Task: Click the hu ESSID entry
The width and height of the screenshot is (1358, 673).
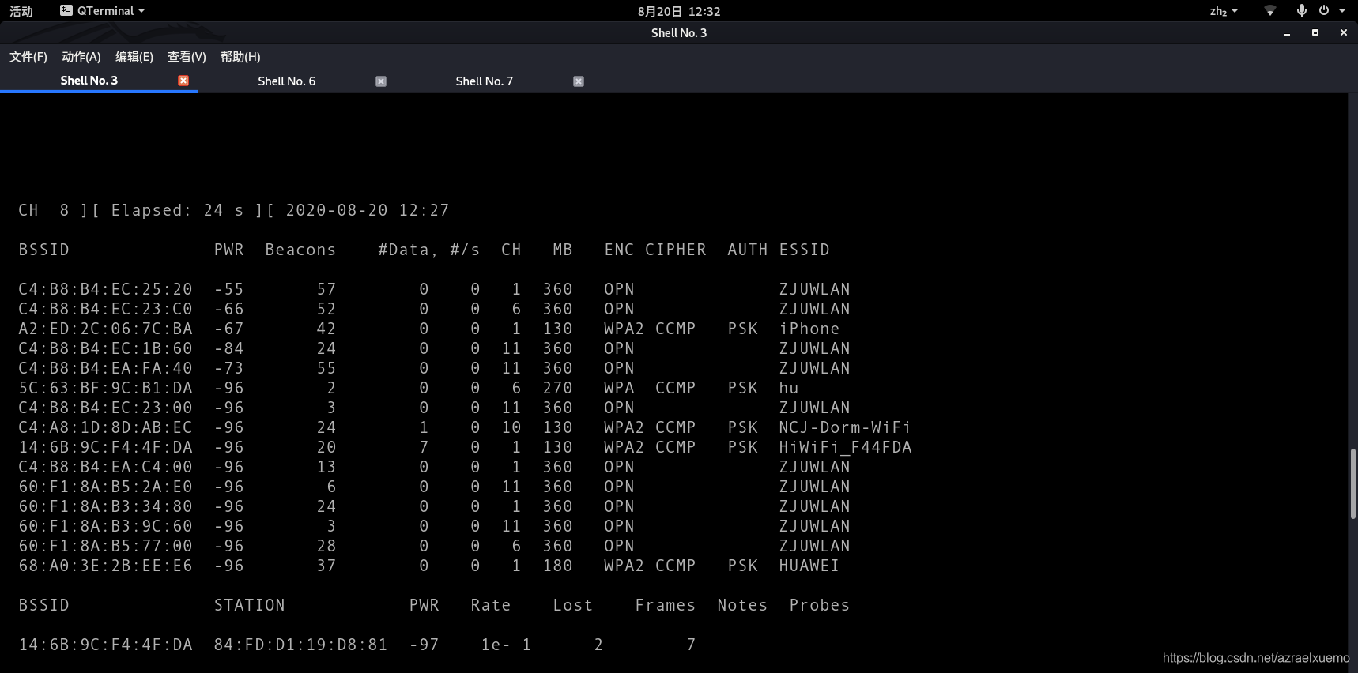Action: tap(789, 388)
